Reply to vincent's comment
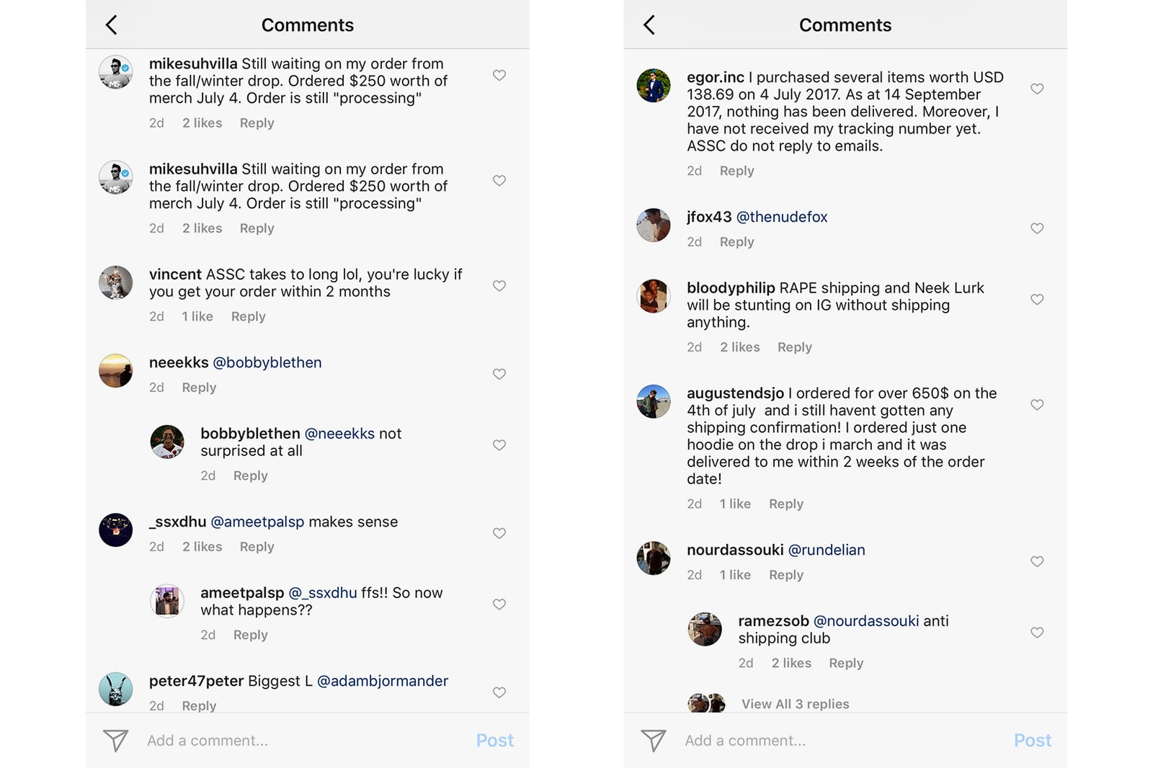The width and height of the screenshot is (1153, 768). tap(248, 316)
